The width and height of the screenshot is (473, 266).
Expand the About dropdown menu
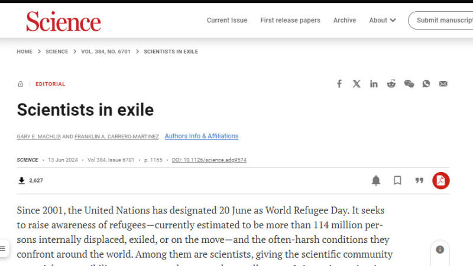382,20
